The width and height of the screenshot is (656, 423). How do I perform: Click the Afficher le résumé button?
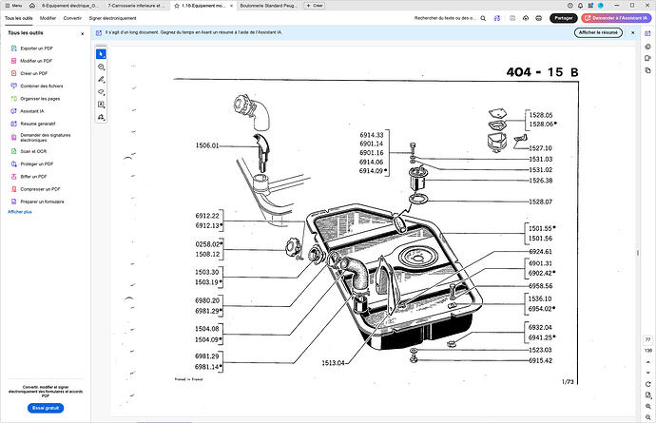pos(598,32)
